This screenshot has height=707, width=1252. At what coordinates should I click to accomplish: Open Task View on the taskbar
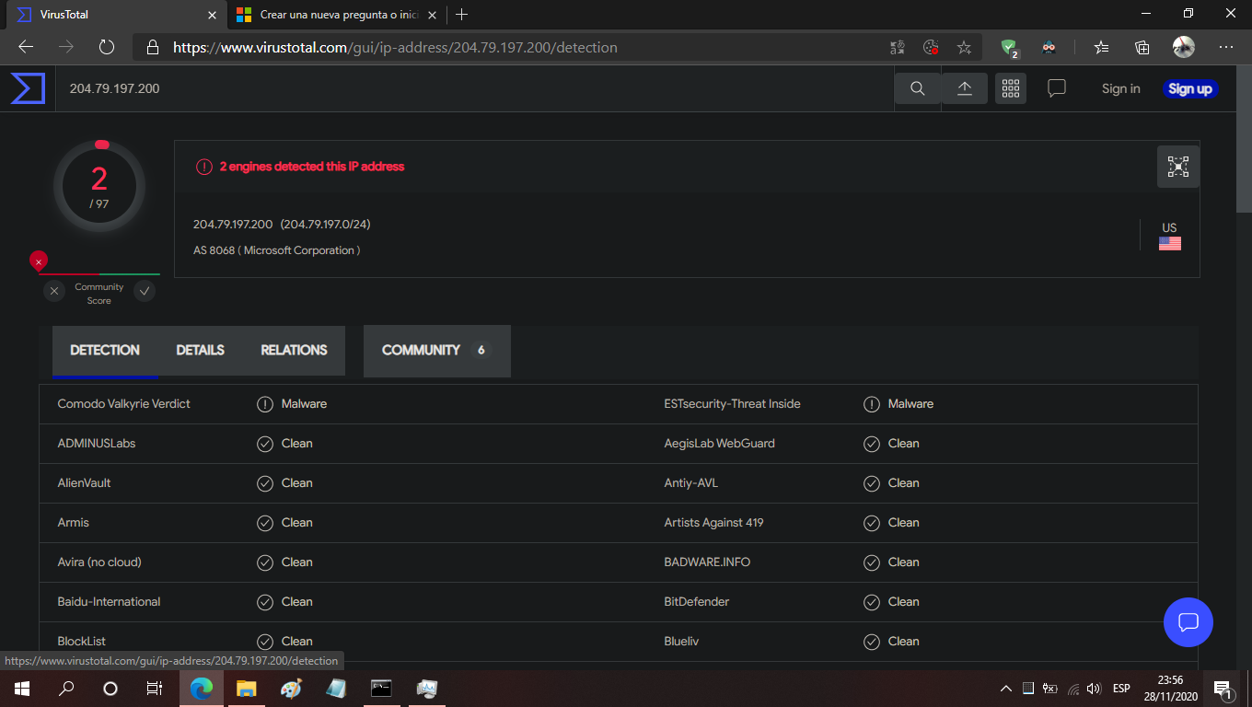click(155, 688)
